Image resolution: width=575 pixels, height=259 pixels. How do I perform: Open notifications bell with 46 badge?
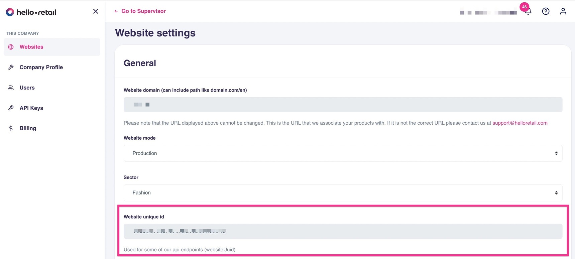(x=528, y=11)
